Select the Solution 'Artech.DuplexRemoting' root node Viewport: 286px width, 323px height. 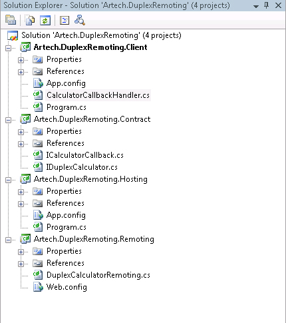click(x=101, y=35)
